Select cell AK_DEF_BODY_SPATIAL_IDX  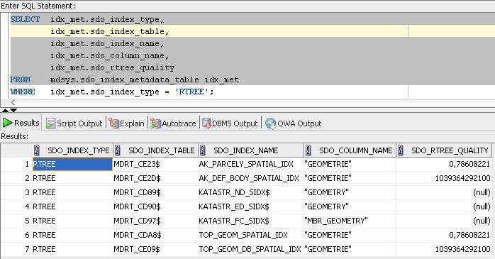251,178
